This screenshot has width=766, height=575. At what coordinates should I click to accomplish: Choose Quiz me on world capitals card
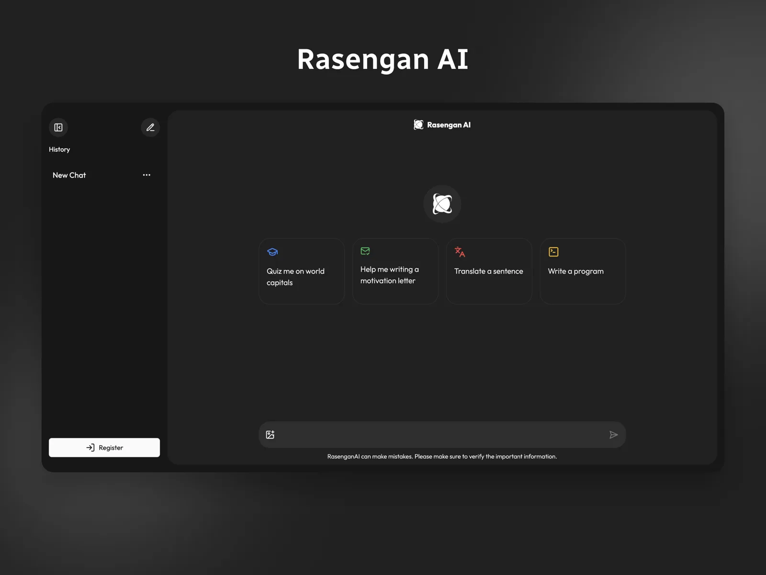tap(302, 271)
